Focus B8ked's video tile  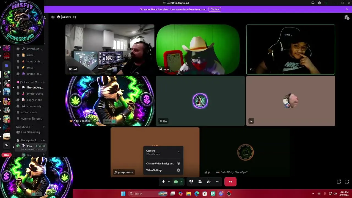(x=110, y=50)
